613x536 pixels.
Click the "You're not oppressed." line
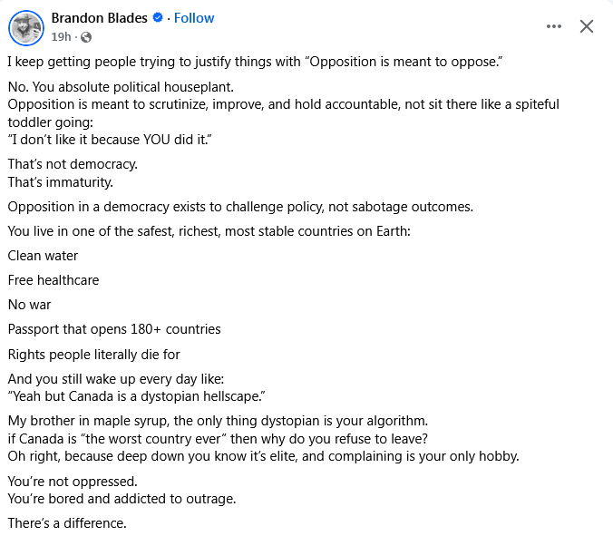pos(73,481)
